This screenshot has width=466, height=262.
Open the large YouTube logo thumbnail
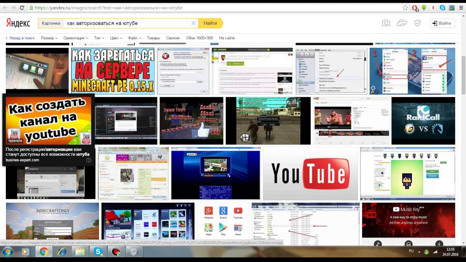[x=311, y=174]
